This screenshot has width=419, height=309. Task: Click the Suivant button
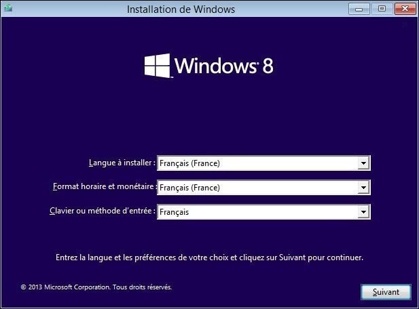[386, 292]
